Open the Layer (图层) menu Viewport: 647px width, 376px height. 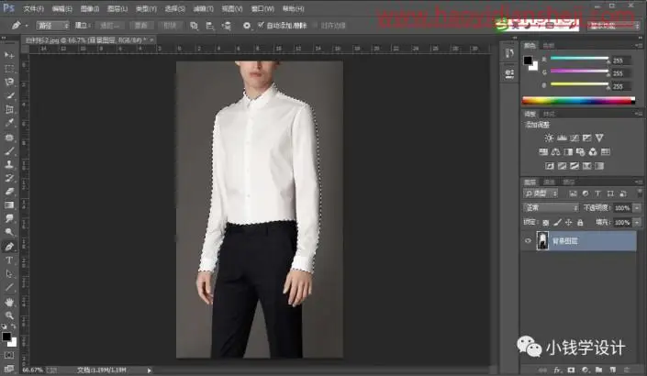(x=117, y=8)
